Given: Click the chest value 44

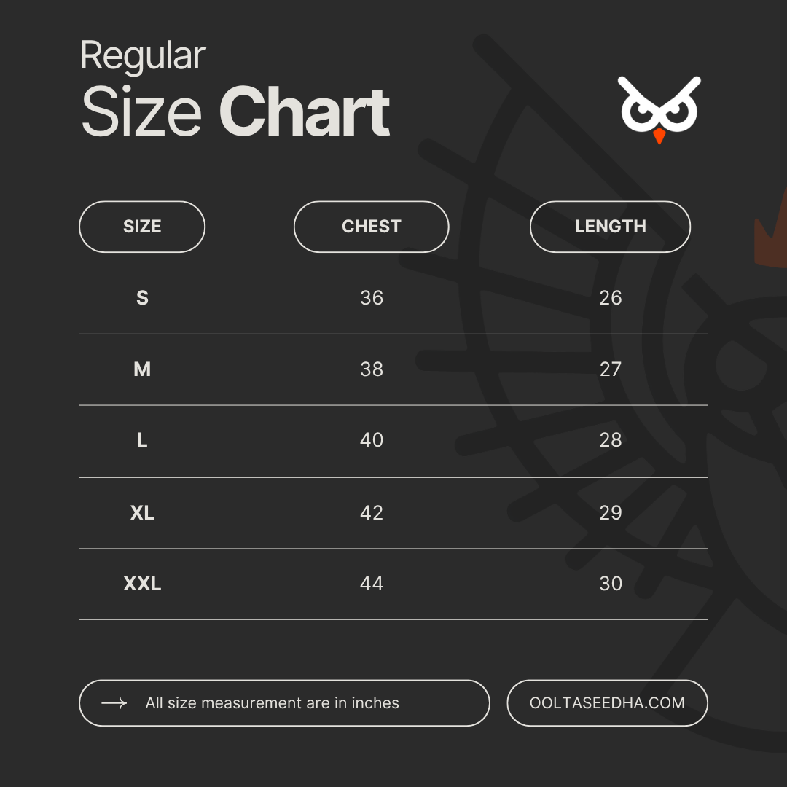Looking at the screenshot, I should [x=372, y=584].
